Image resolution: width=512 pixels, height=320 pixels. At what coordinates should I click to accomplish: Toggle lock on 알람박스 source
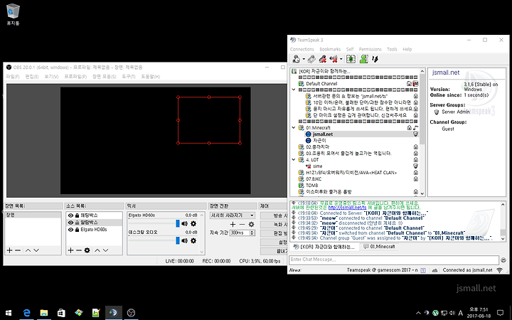tap(77, 223)
